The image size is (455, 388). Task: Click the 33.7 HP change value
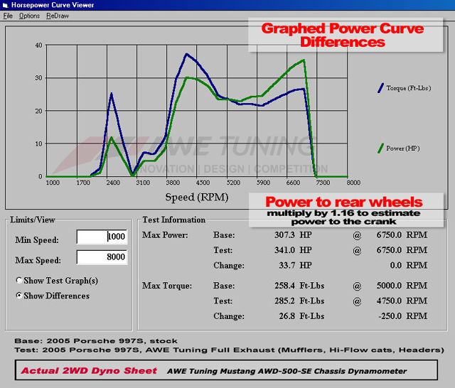point(296,265)
